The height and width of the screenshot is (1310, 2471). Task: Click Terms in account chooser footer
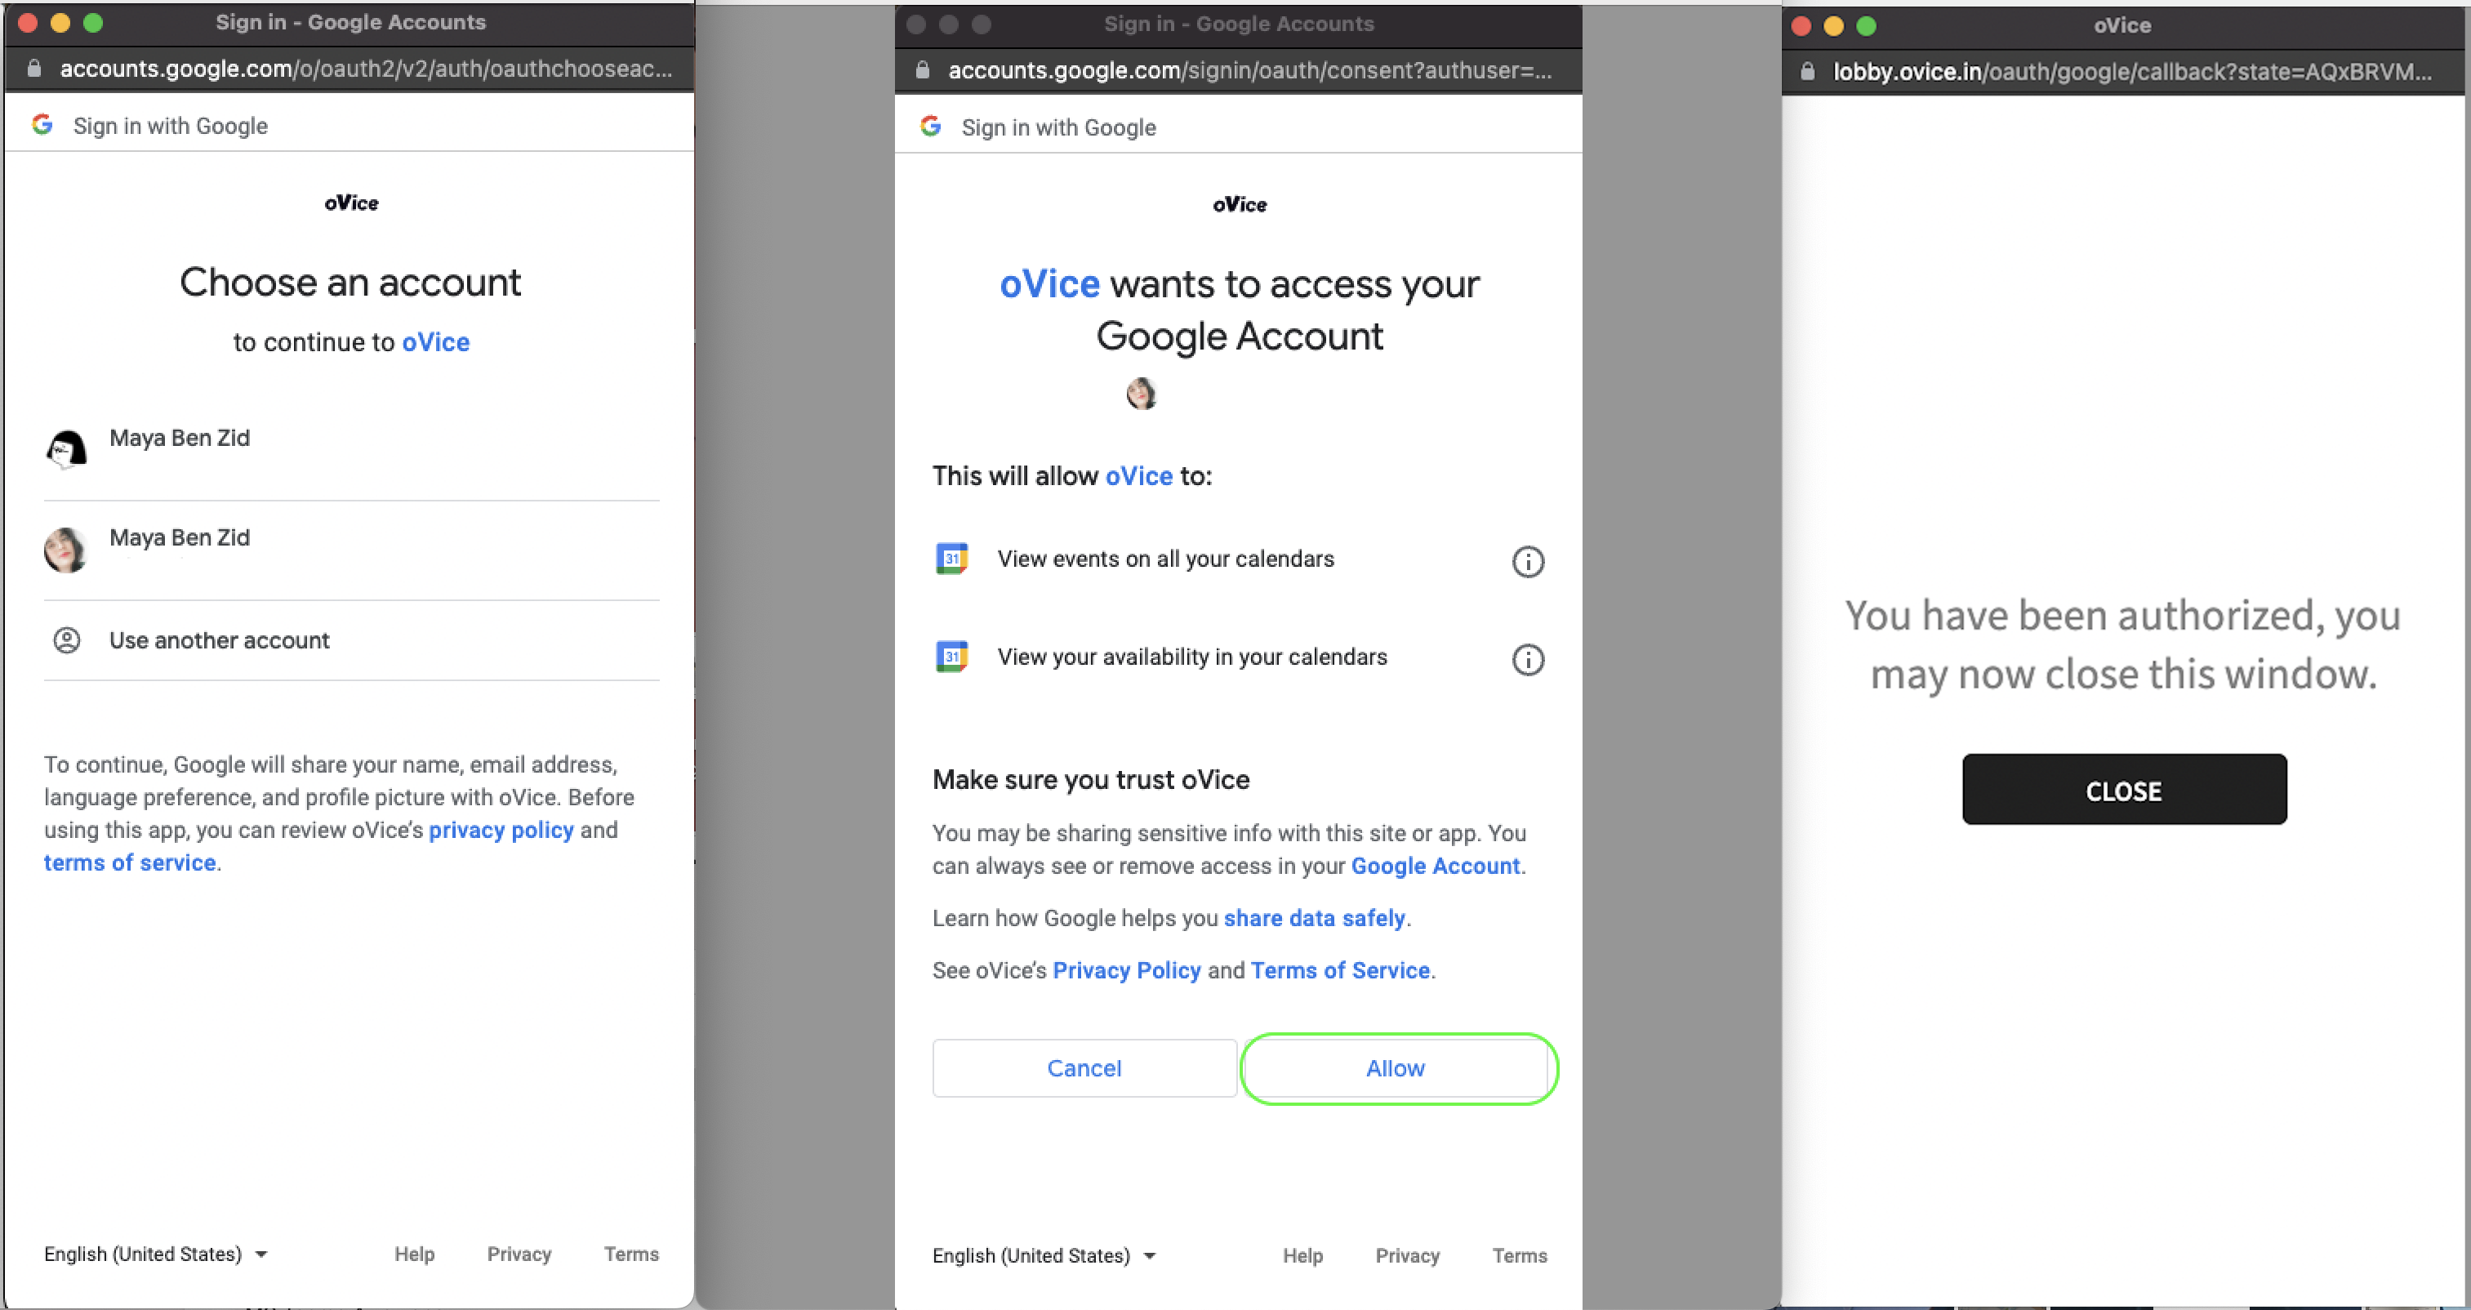pyautogui.click(x=631, y=1254)
